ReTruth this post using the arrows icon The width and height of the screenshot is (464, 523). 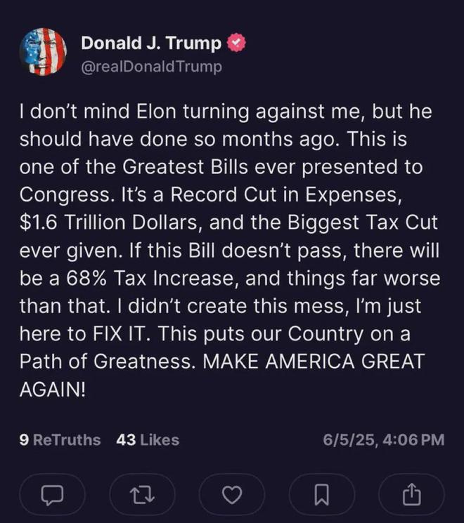(x=141, y=496)
